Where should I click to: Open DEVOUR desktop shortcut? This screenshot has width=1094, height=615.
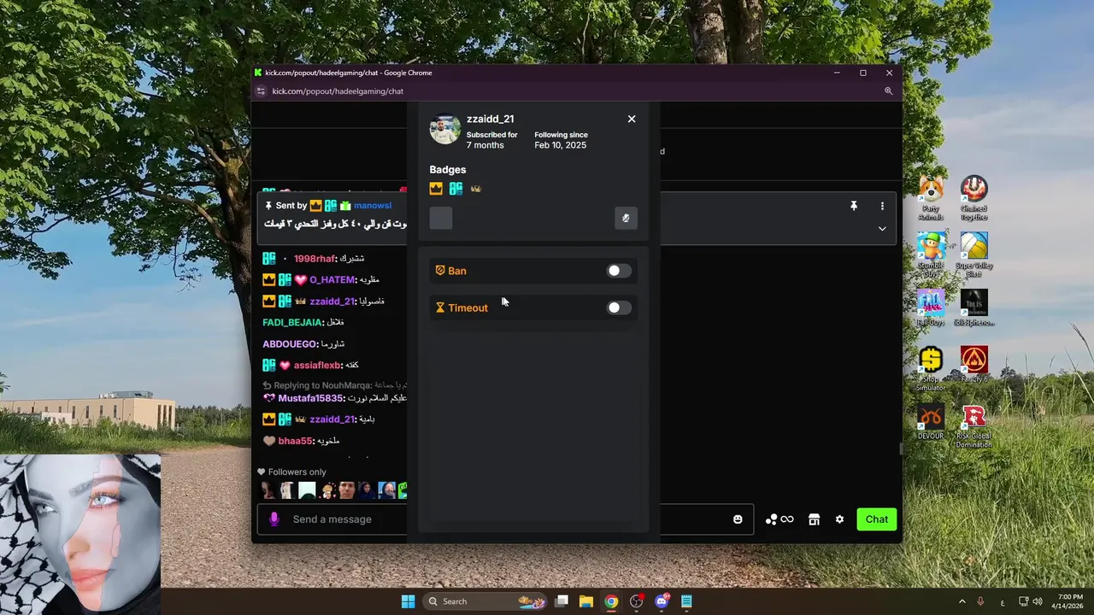click(931, 421)
